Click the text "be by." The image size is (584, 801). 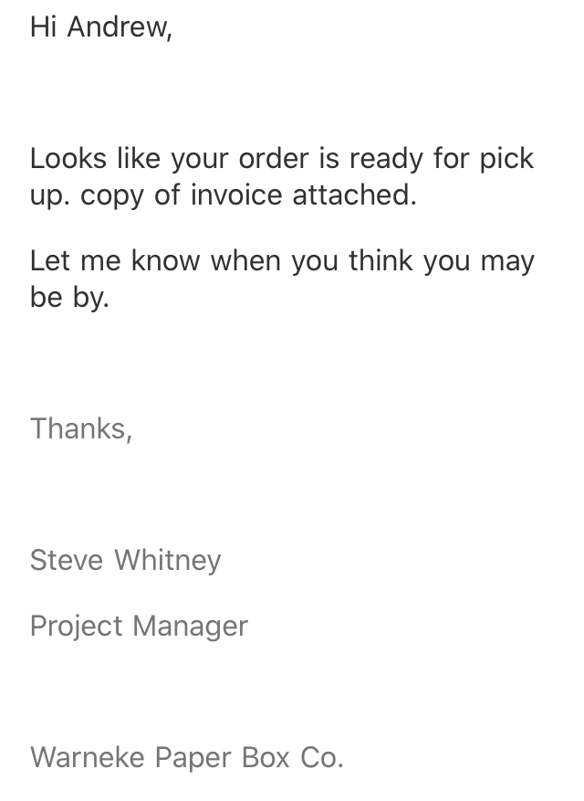click(x=70, y=298)
